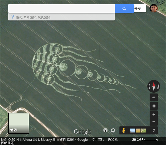The width and height of the screenshot is (166, 145).
Task: Expand the imagery carousel with double chevron
Action: [154, 130]
